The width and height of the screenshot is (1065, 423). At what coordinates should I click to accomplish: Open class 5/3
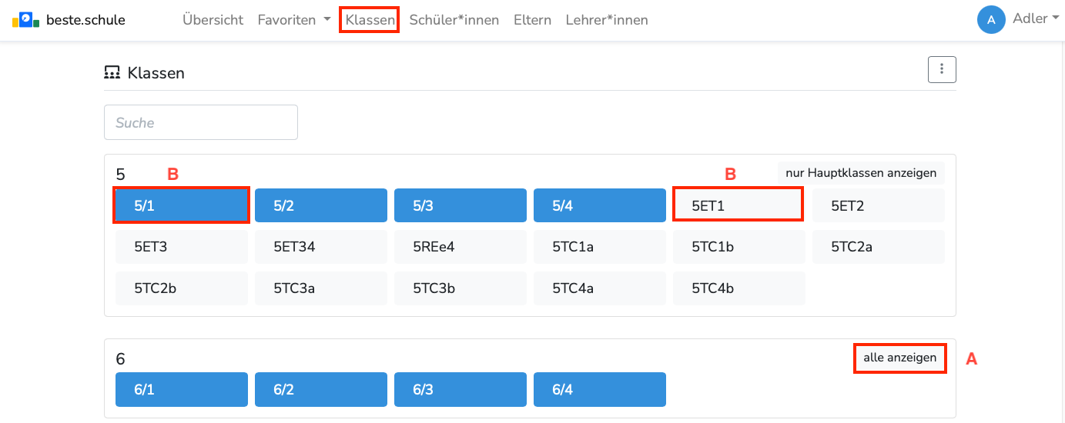click(x=460, y=205)
